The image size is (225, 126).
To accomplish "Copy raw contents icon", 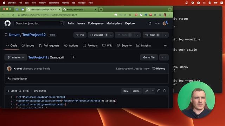I will pos(159,91).
